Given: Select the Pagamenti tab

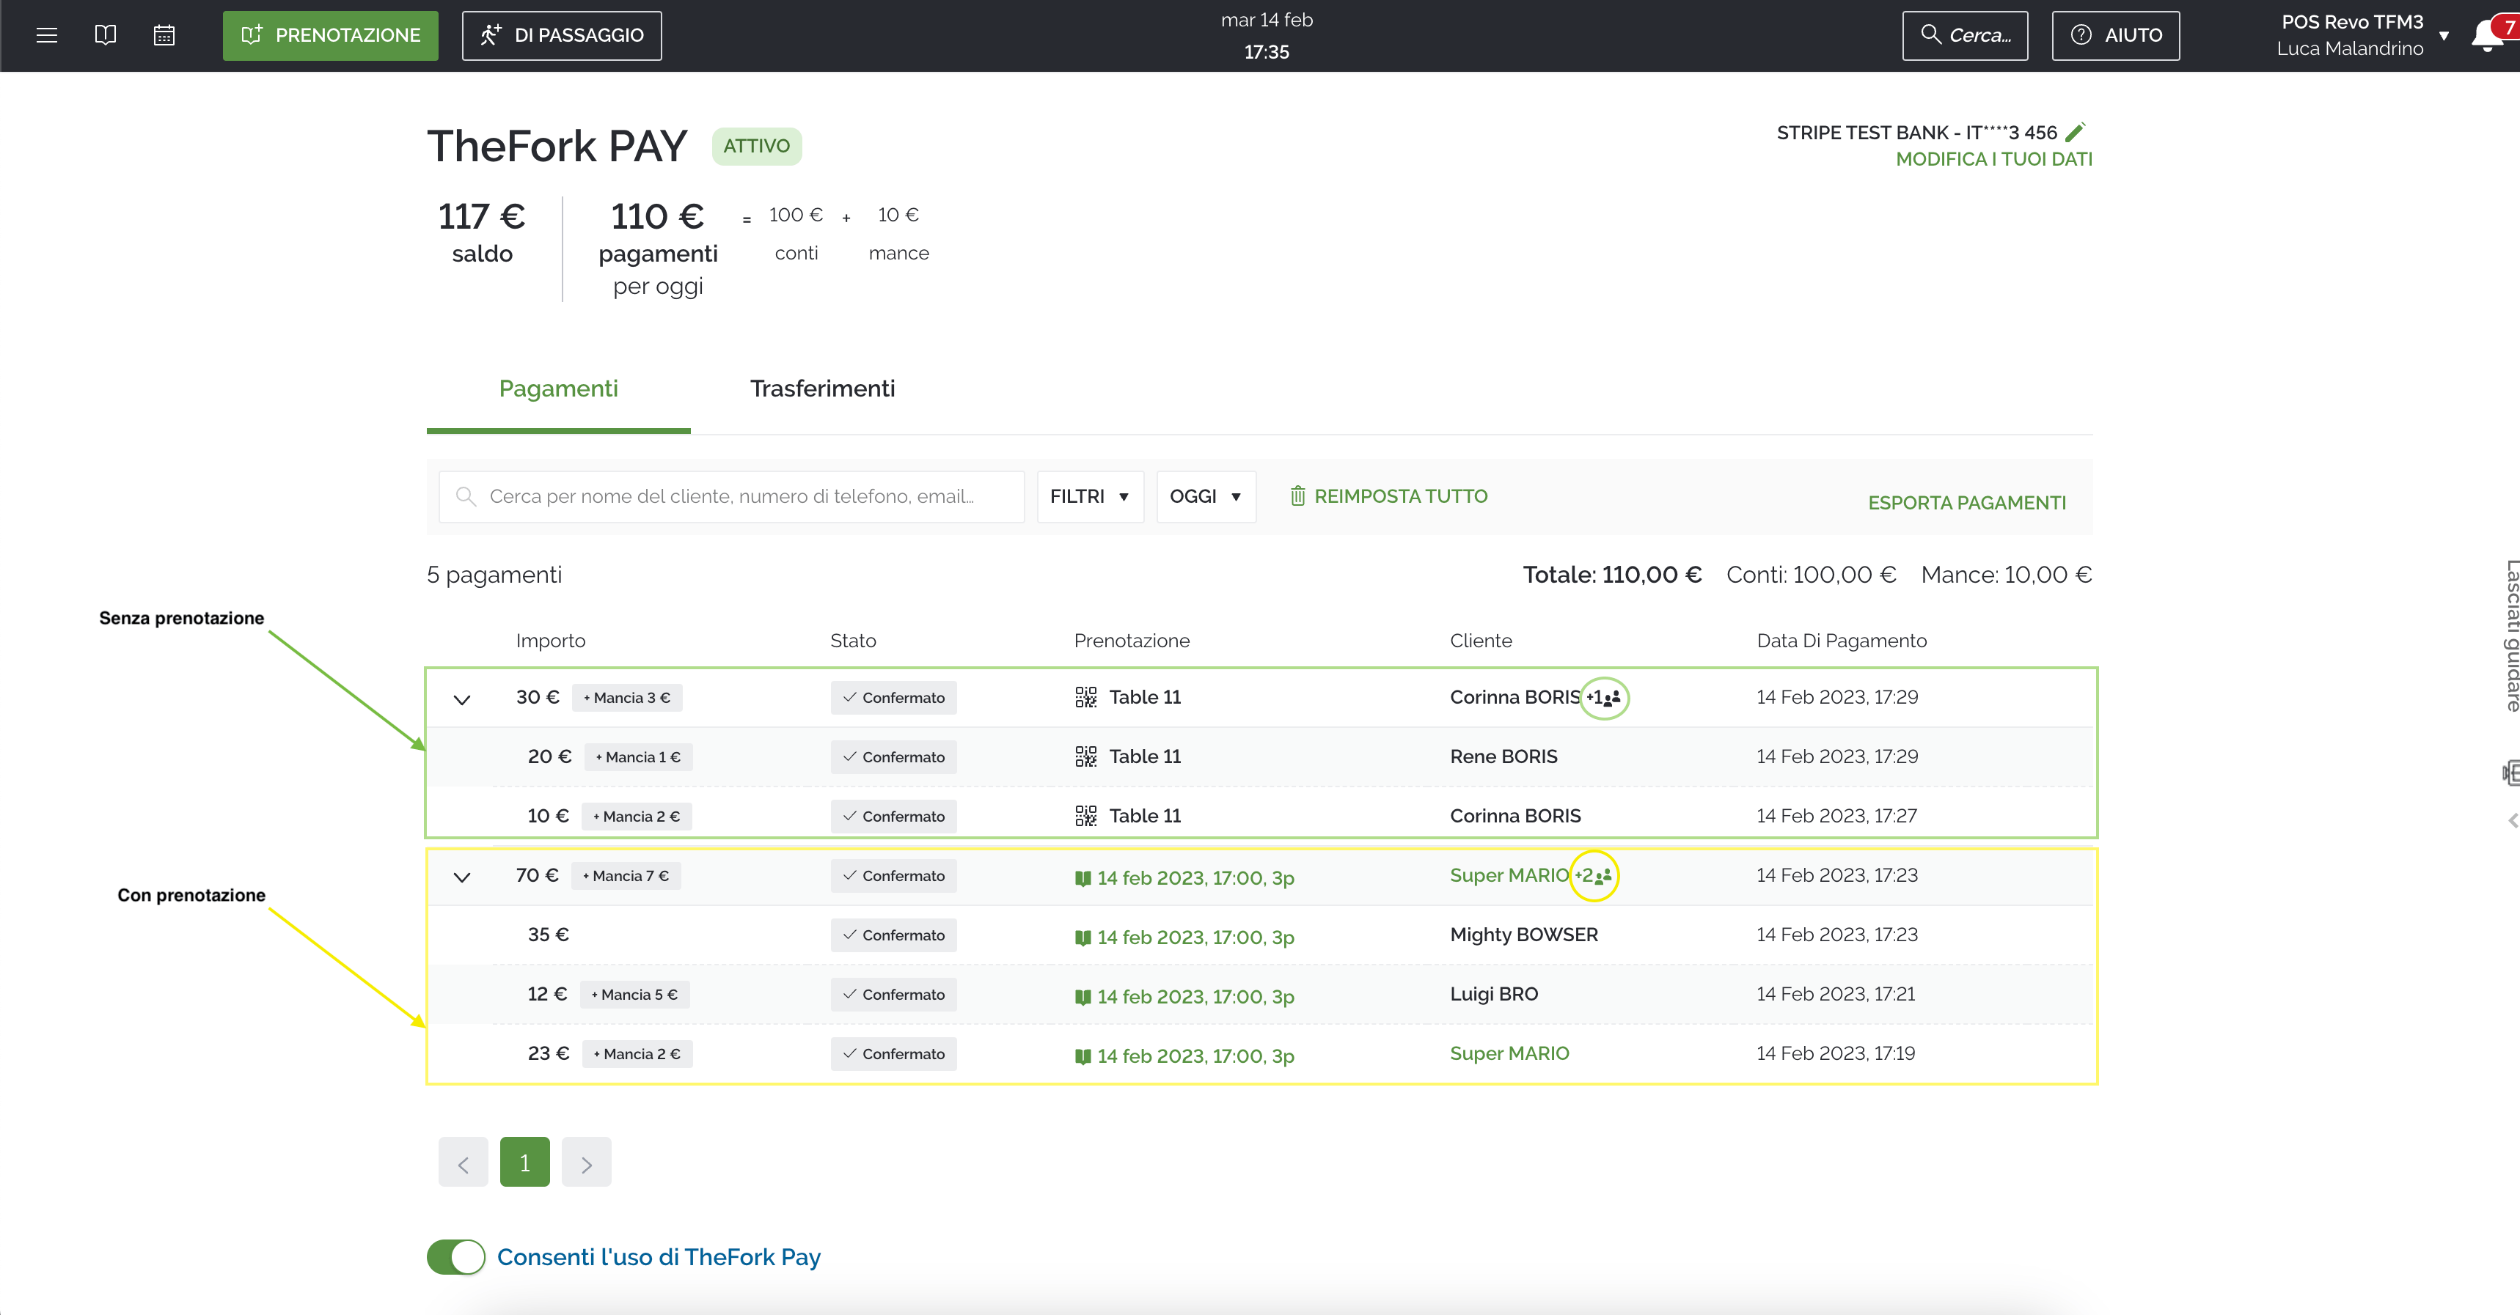Looking at the screenshot, I should tap(559, 389).
